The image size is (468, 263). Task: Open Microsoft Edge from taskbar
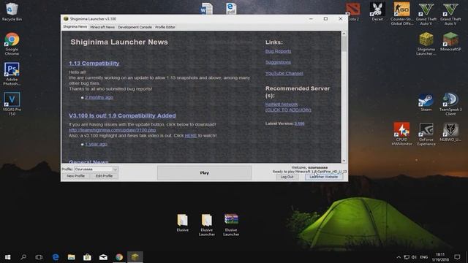56,257
